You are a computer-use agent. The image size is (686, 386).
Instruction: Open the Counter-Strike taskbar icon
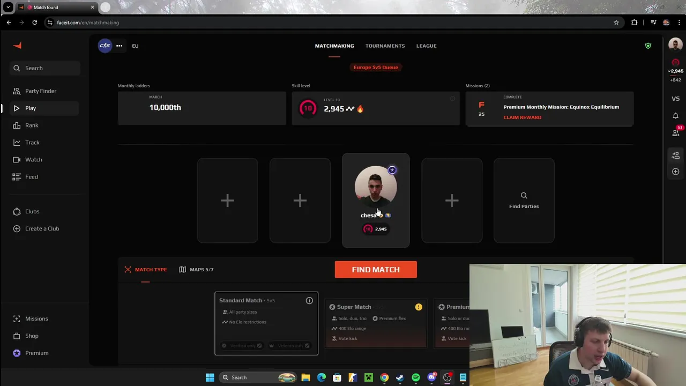[x=353, y=377]
